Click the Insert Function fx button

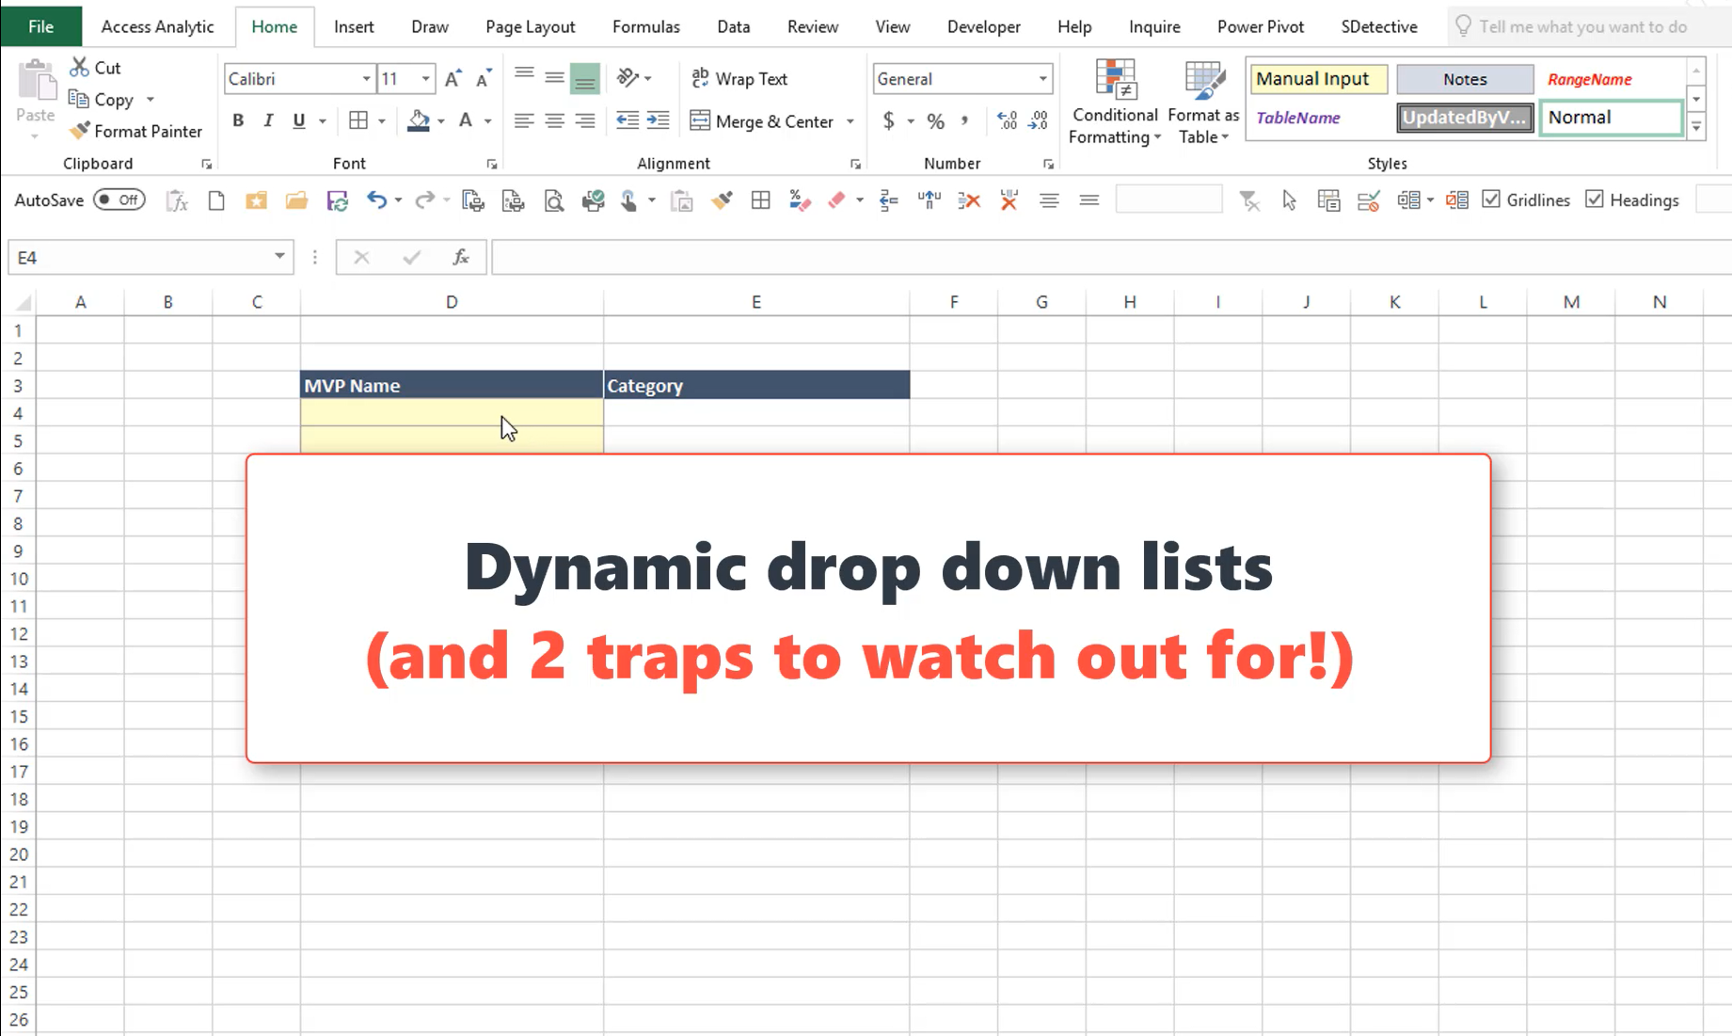tap(461, 257)
